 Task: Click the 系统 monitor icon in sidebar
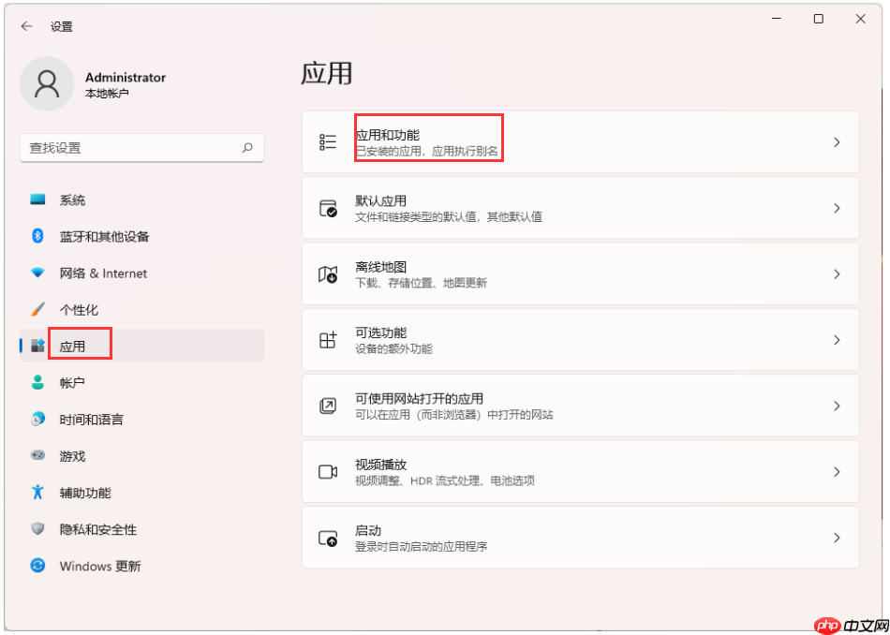(x=37, y=199)
